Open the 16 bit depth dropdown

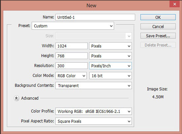pos(110,76)
